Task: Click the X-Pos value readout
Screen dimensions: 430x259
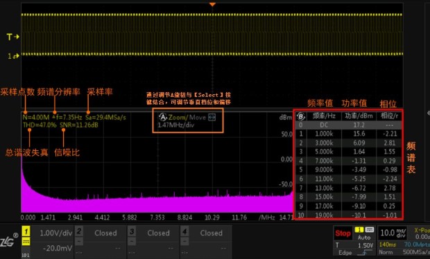Action: pos(422,237)
